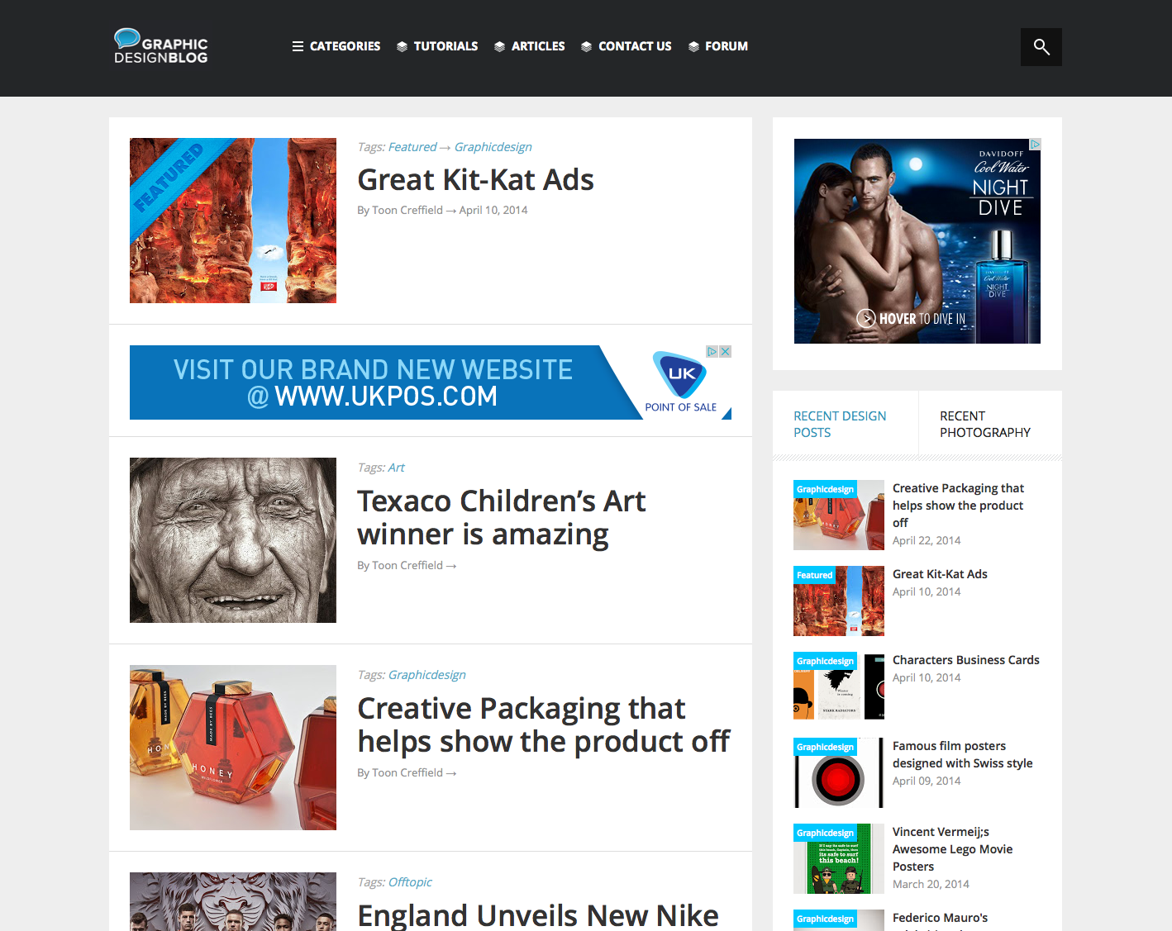Screen dimensions: 1172x931
Task: Open sidebar Creative Packaging post link
Action: point(958,506)
